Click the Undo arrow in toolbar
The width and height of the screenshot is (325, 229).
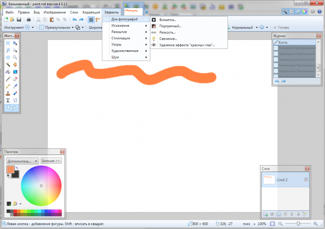[x=75, y=19]
